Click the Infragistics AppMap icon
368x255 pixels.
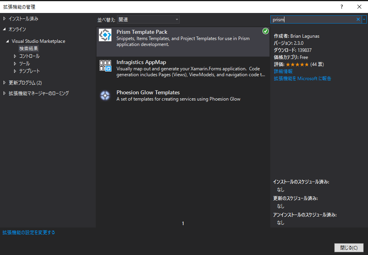[105, 66]
